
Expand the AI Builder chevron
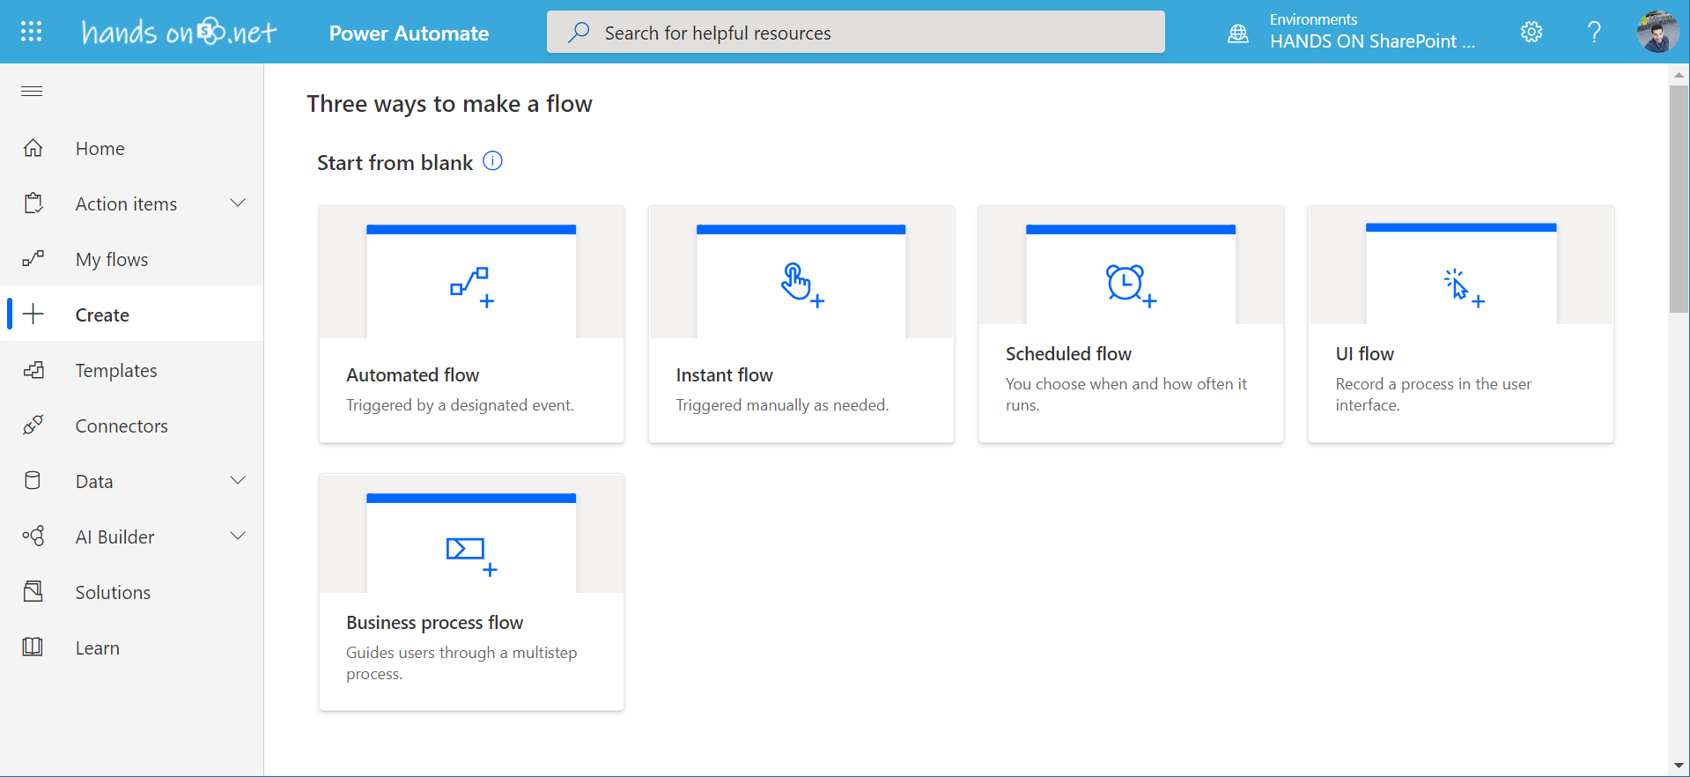pos(238,536)
